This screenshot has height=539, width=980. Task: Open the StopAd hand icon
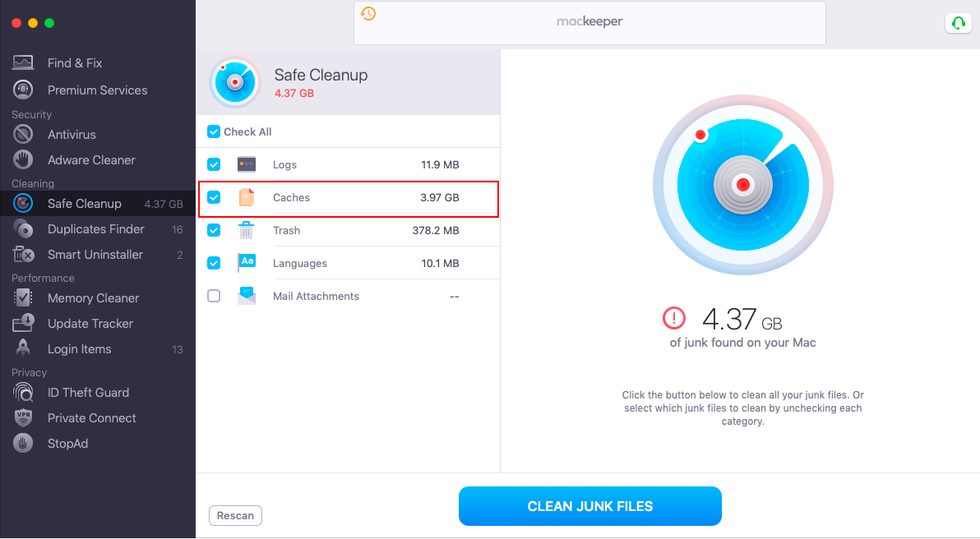[x=23, y=444]
